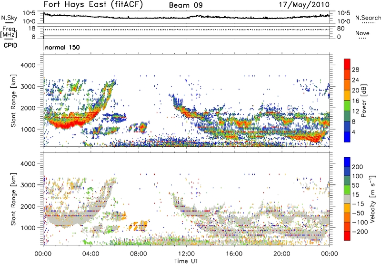Click the velocity scale value '200'

click(358, 167)
